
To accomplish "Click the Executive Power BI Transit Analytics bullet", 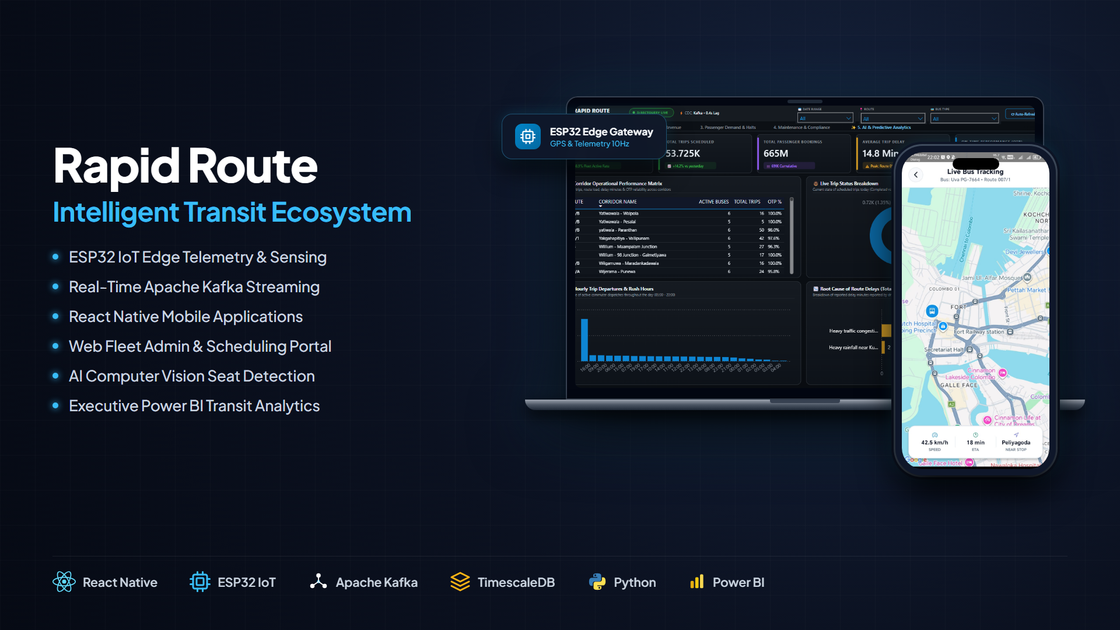I will pyautogui.click(x=194, y=405).
